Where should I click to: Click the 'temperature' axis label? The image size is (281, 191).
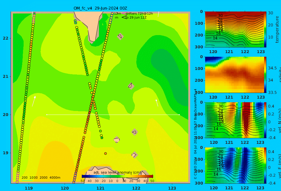click(x=277, y=29)
